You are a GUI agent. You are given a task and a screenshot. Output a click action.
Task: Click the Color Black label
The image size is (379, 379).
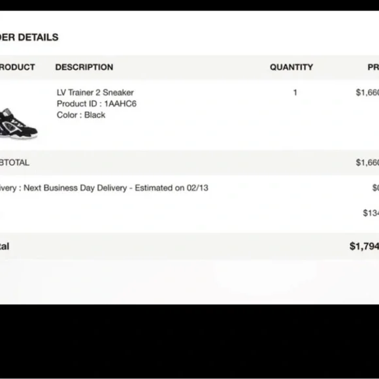[81, 115]
